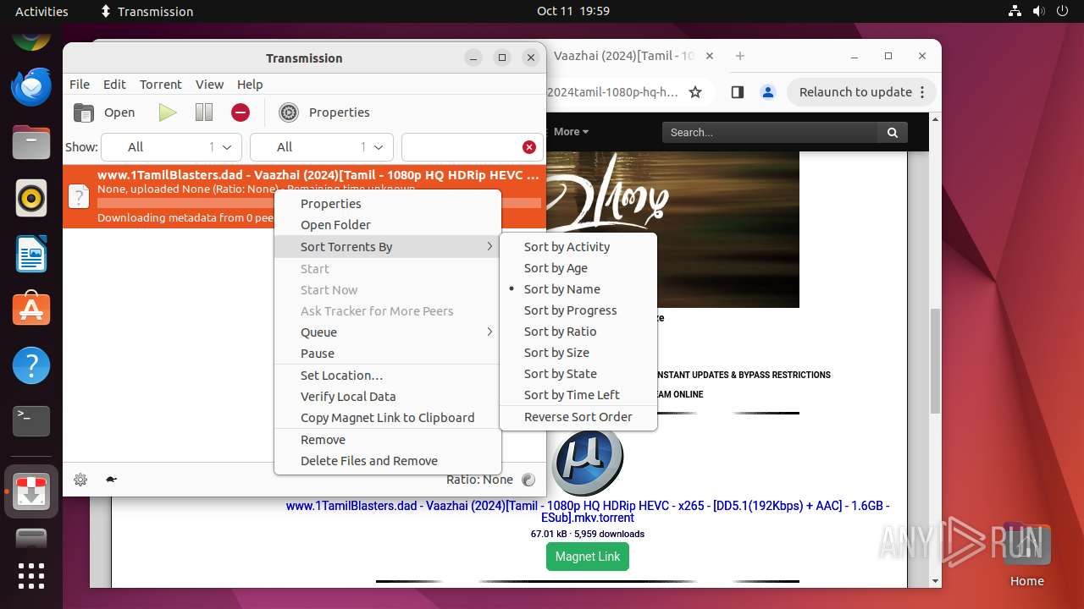Select Sort by Size
The height and width of the screenshot is (609, 1084).
click(x=578, y=353)
